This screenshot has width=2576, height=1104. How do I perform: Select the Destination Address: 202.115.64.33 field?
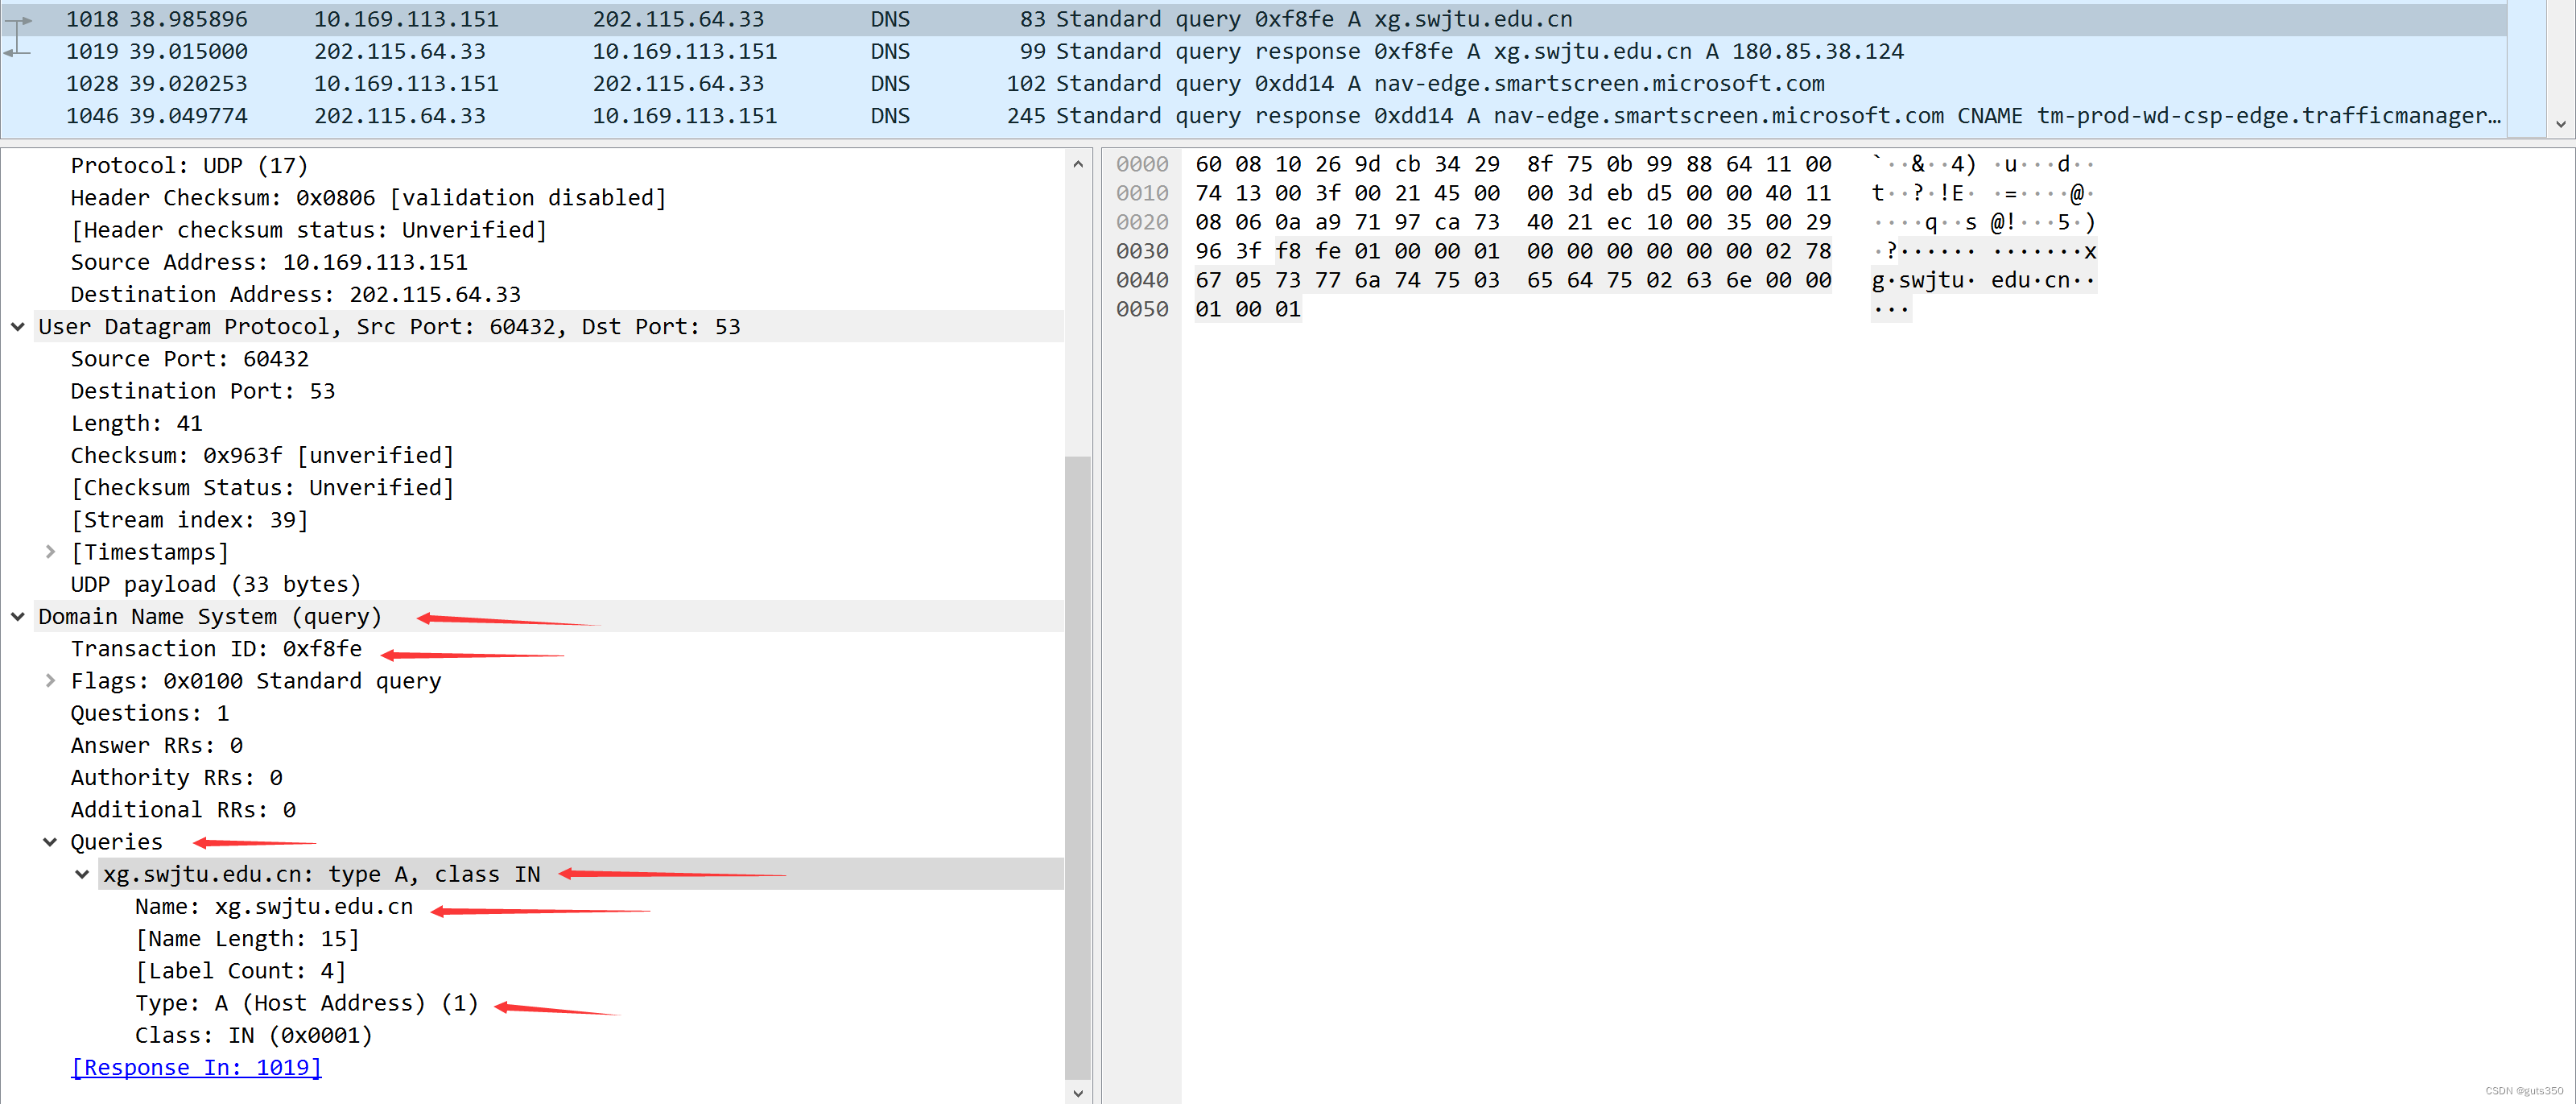[x=296, y=294]
